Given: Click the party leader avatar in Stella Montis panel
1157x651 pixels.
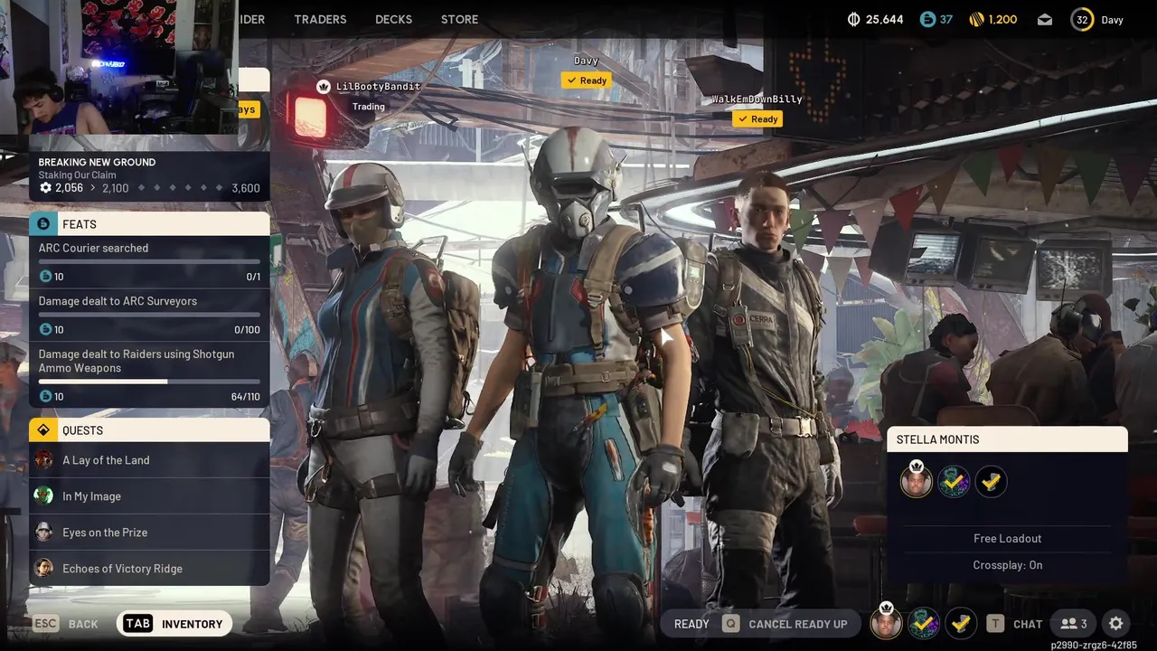Looking at the screenshot, I should (x=917, y=481).
